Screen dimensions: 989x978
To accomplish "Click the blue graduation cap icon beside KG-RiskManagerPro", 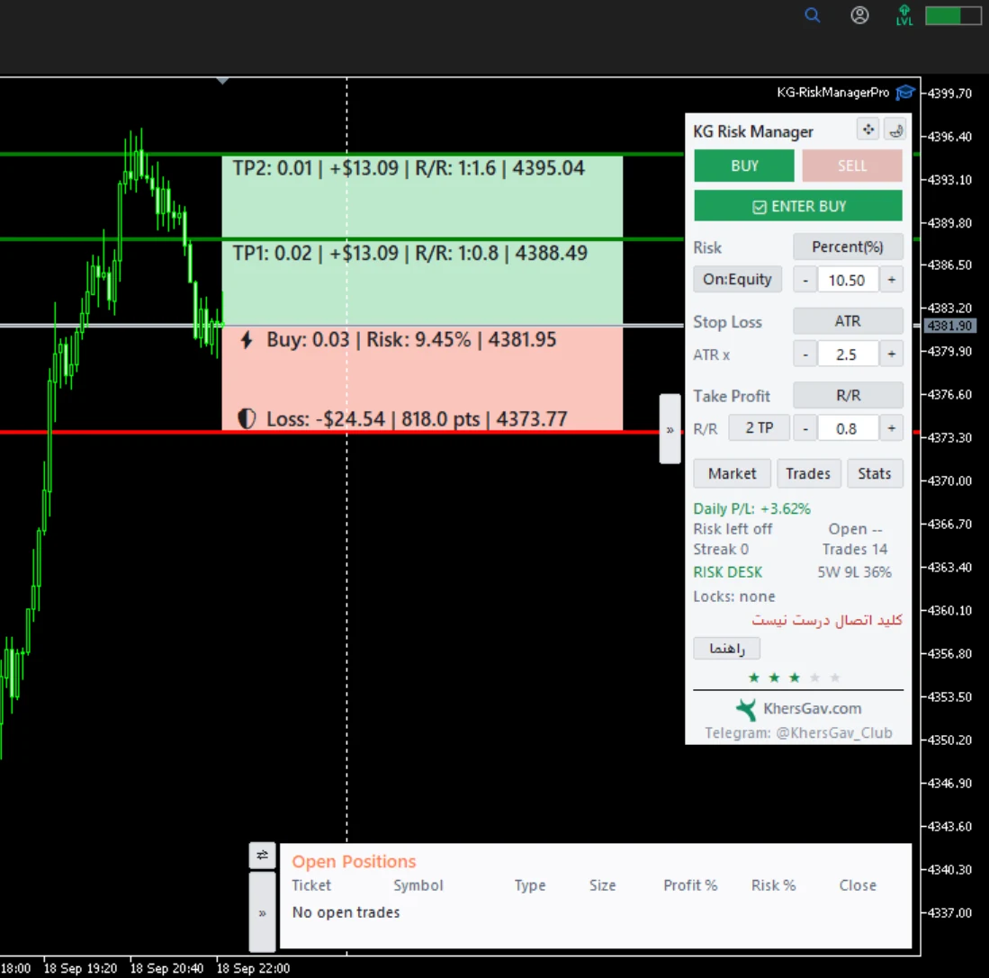I will click(905, 93).
